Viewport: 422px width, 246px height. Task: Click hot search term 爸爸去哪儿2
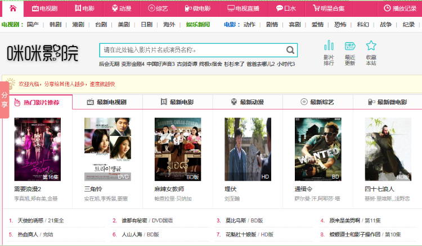(261, 64)
